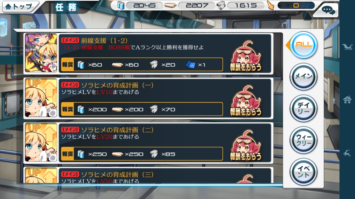Return via the トップ button

pos(21,7)
